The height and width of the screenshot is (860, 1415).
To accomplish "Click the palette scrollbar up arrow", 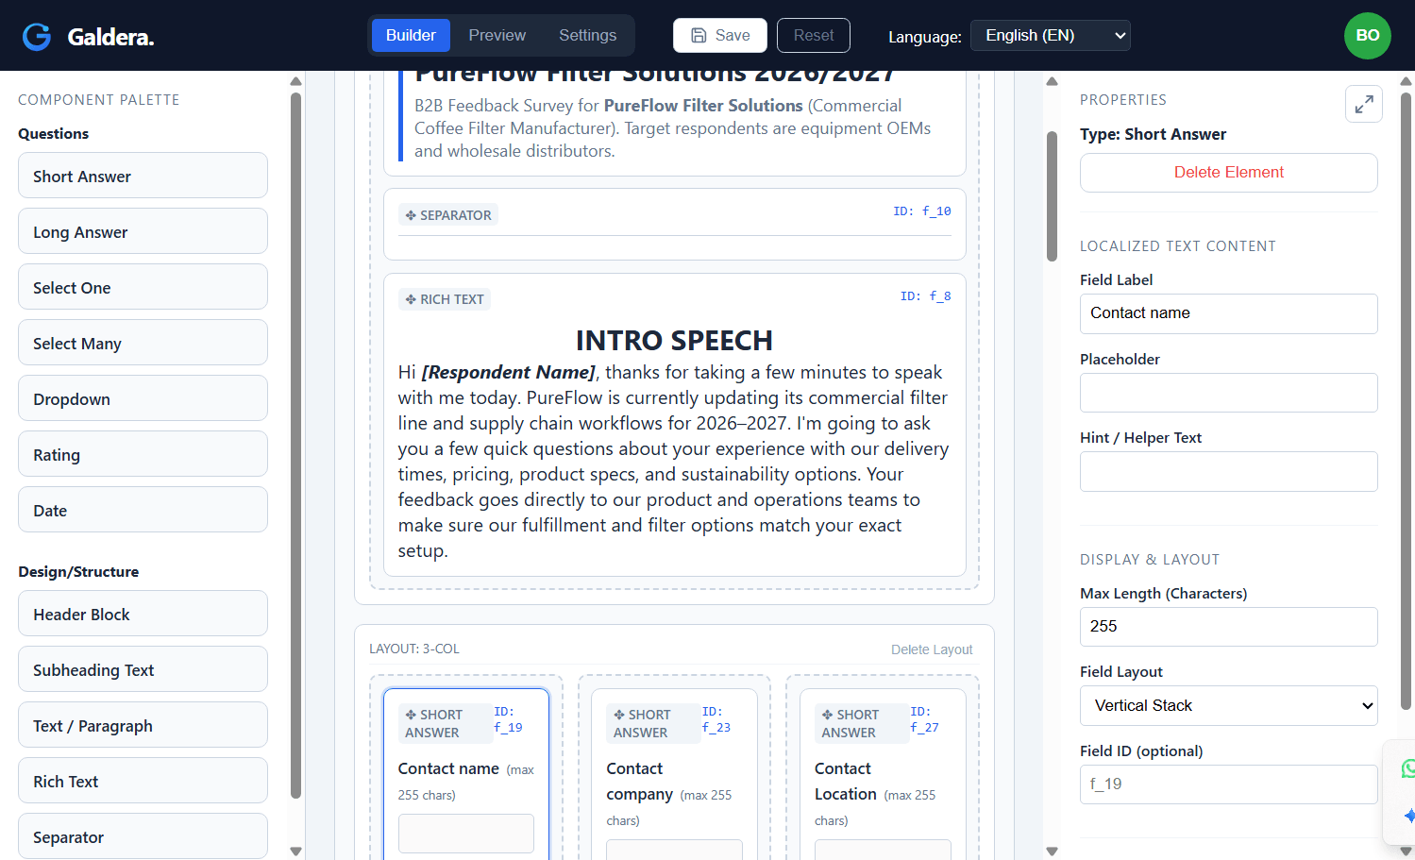I will pos(295,81).
